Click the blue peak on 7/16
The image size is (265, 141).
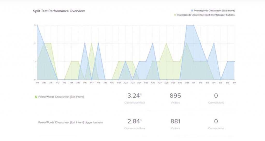[85, 43]
